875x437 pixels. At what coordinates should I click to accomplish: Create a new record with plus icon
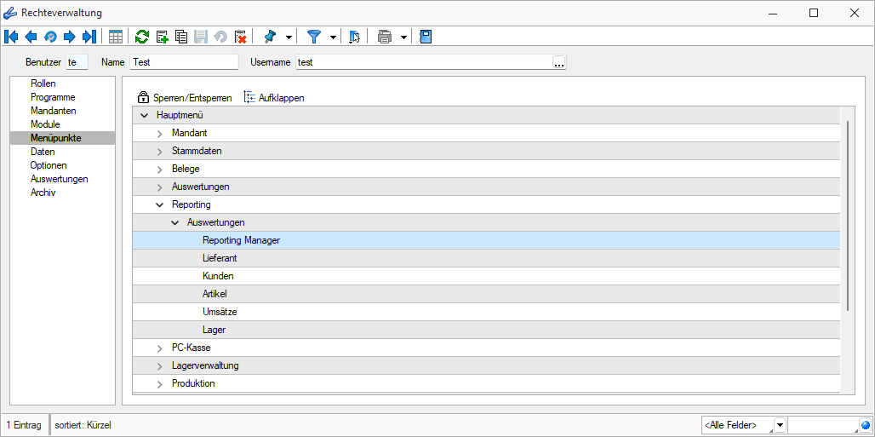pos(162,37)
